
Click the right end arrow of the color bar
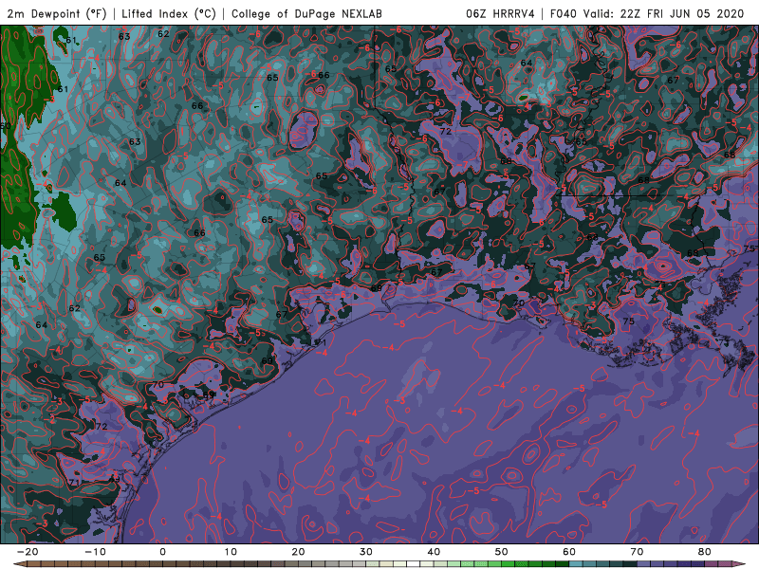coord(739,563)
